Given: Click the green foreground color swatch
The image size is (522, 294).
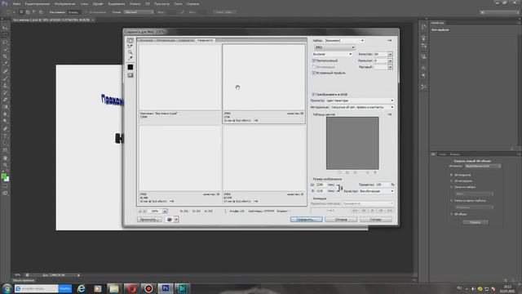Looking at the screenshot, I should click(x=3, y=176).
